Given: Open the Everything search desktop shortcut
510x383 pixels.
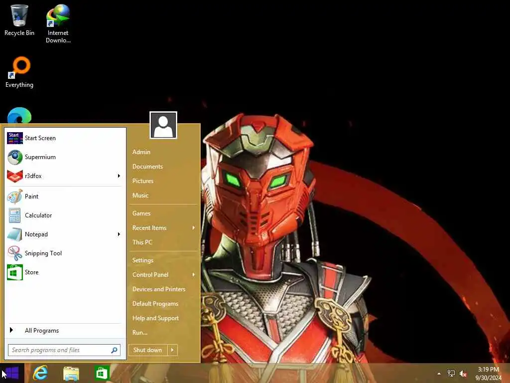Looking at the screenshot, I should pyautogui.click(x=19, y=72).
